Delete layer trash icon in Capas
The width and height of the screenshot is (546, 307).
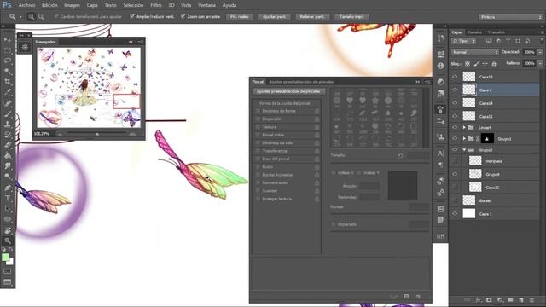pyautogui.click(x=531, y=299)
